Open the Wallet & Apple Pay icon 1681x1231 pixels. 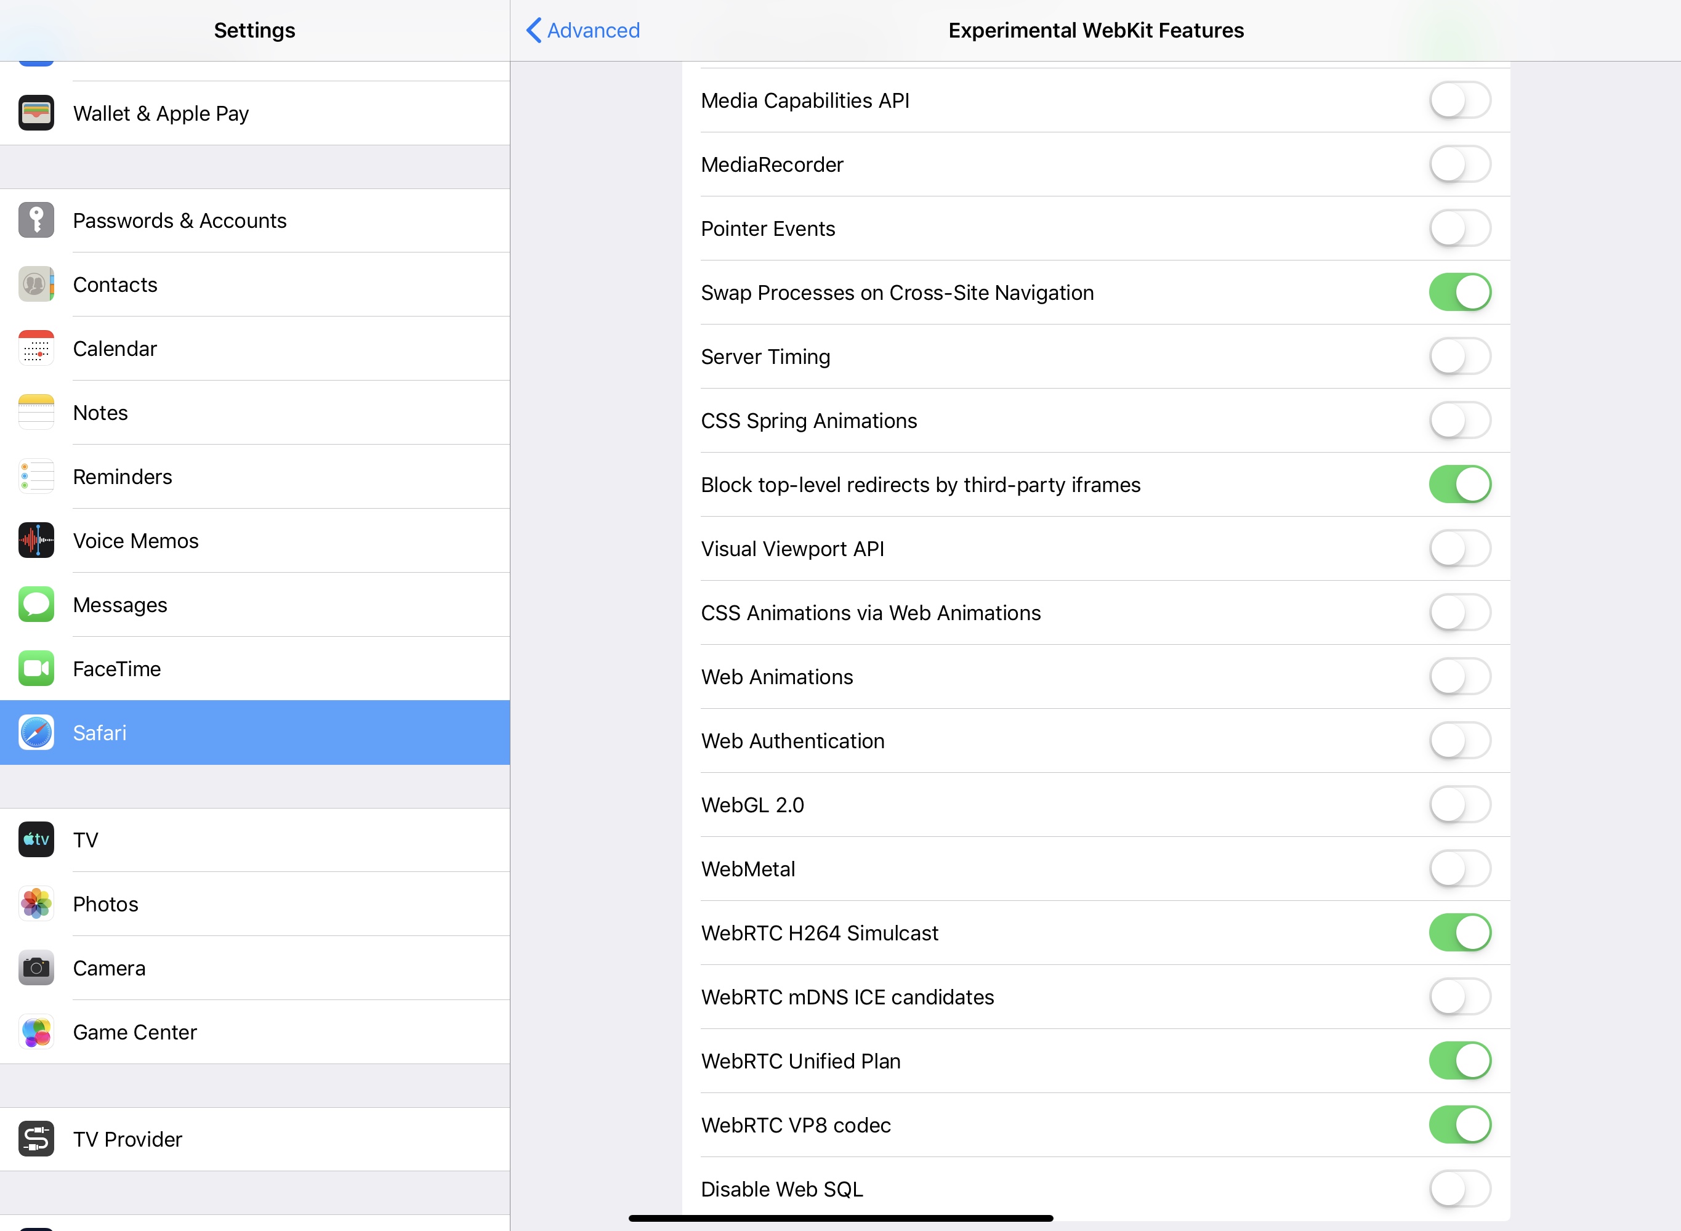36,113
